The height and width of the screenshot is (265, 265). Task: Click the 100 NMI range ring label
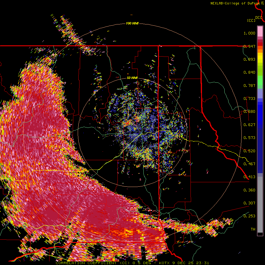pyautogui.click(x=132, y=23)
